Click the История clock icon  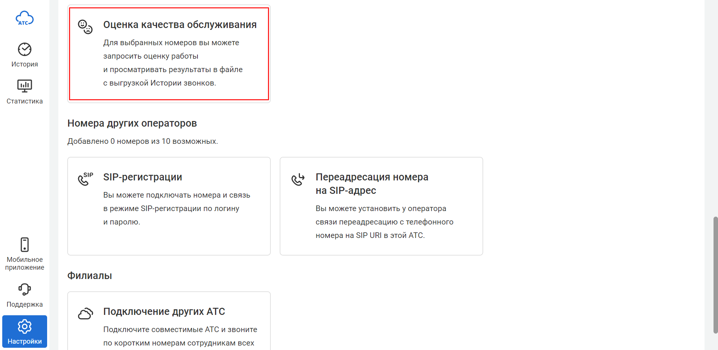pyautogui.click(x=25, y=49)
